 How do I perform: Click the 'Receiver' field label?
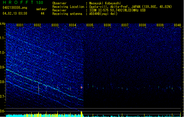(59, 10)
